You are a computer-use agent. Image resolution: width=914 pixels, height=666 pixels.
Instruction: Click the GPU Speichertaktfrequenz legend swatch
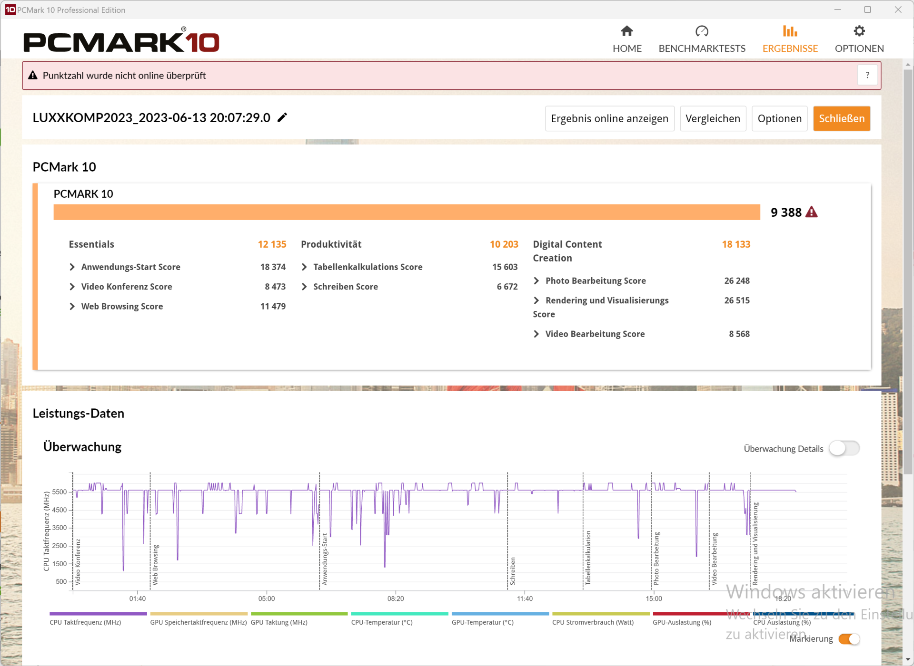[199, 614]
